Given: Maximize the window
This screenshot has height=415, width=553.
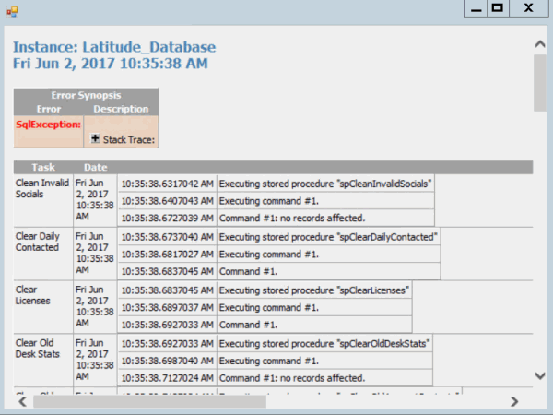Looking at the screenshot, I should click(498, 8).
